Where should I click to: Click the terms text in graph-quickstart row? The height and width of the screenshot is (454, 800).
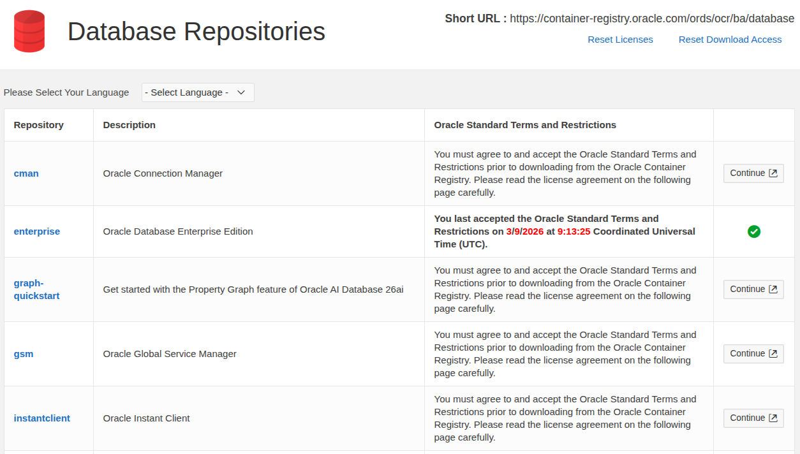pyautogui.click(x=566, y=289)
